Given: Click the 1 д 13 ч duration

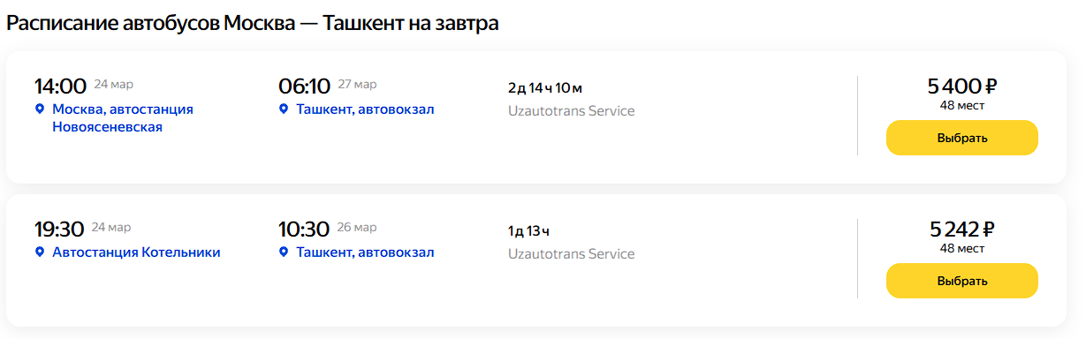Looking at the screenshot, I should click(528, 231).
